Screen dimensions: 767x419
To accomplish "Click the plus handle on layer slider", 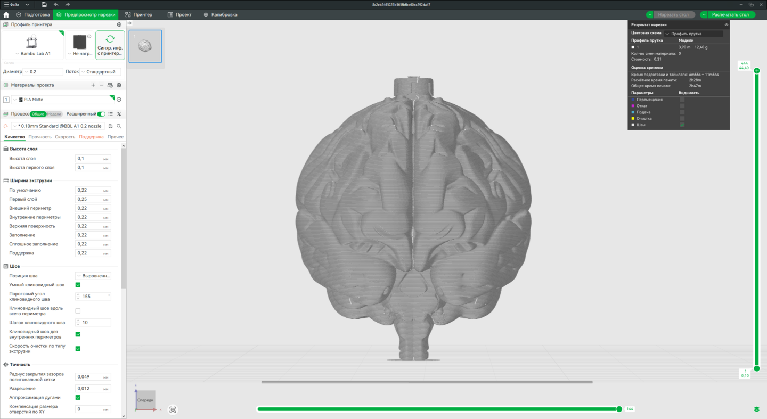I will pos(757,71).
